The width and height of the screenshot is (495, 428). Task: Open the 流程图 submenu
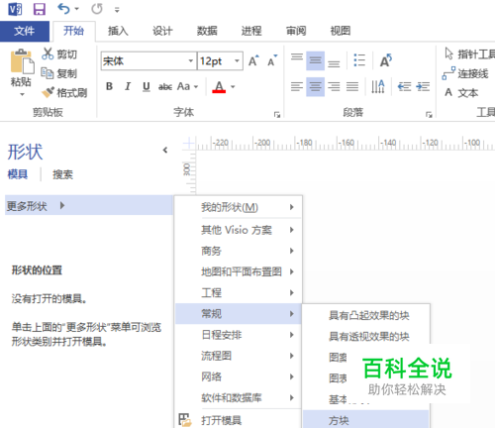pyautogui.click(x=239, y=356)
